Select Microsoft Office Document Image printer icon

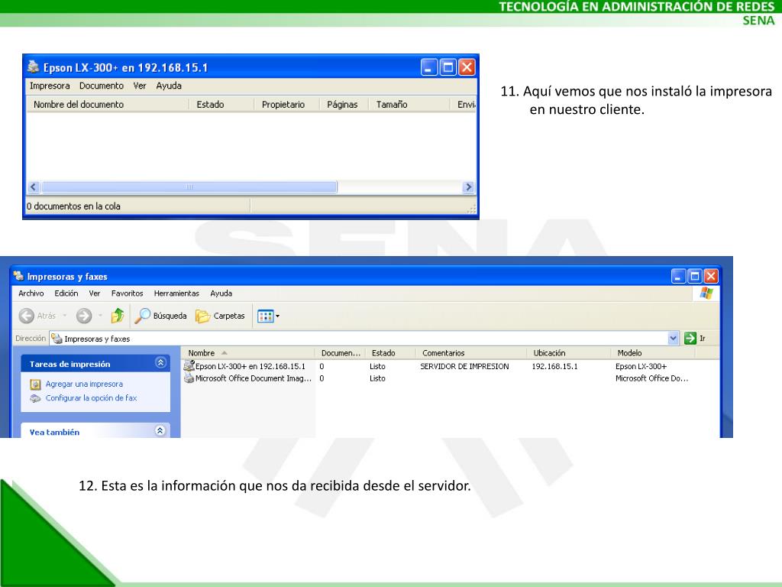click(189, 378)
